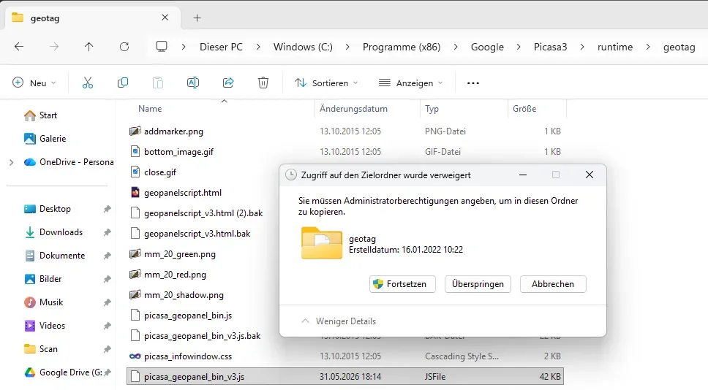Navigate to Google breadcrumb
The width and height of the screenshot is (708, 390).
click(x=487, y=47)
